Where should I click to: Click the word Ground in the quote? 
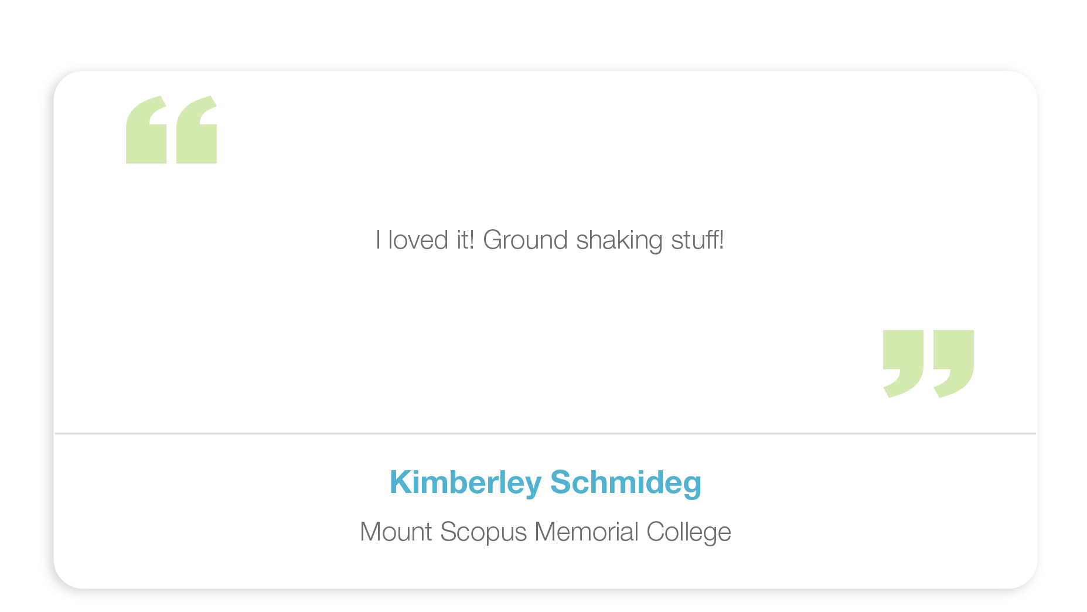526,240
